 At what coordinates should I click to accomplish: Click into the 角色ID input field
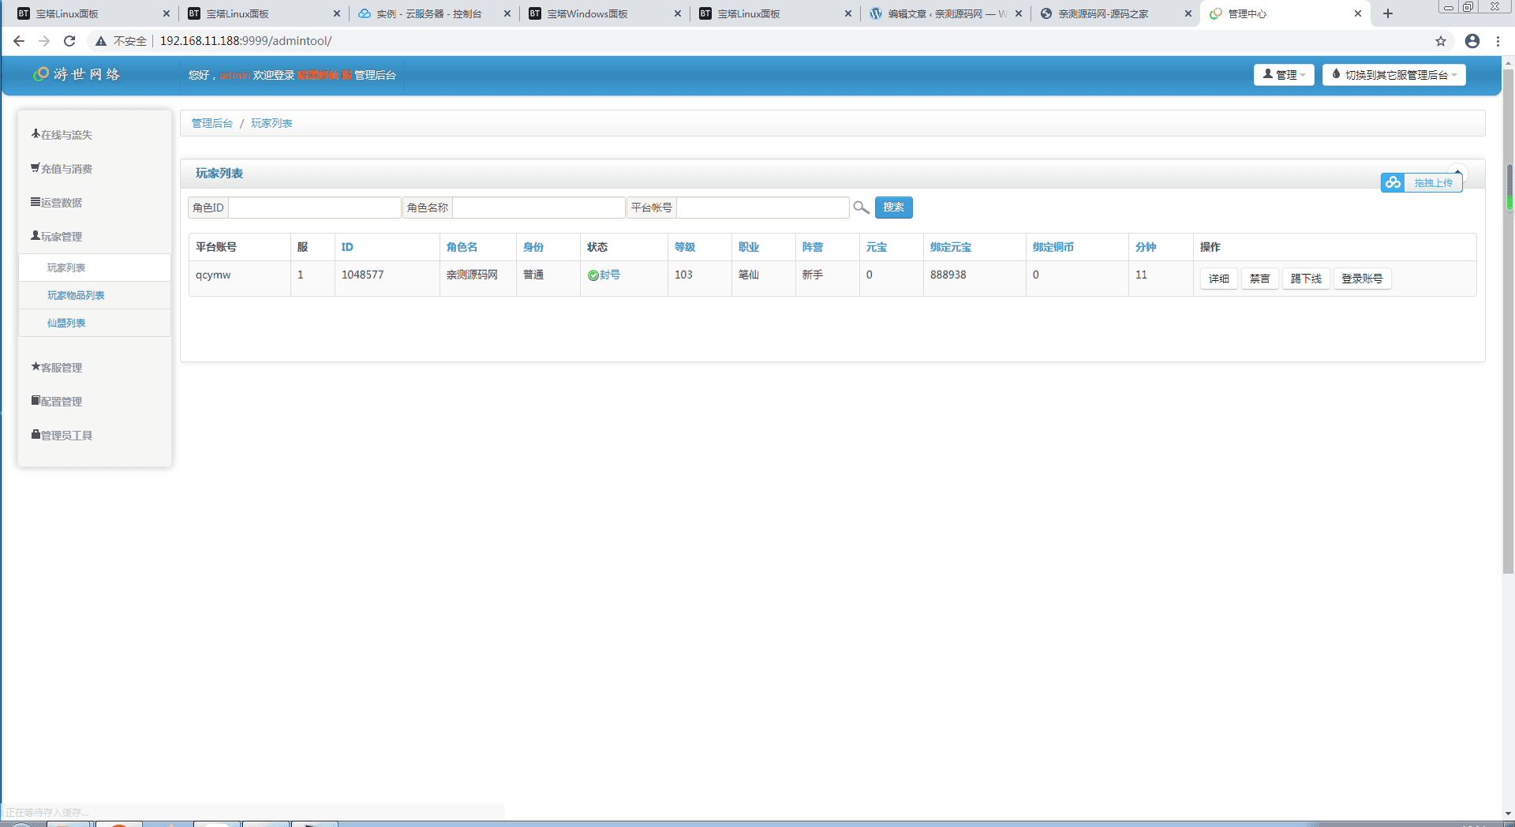(x=314, y=208)
